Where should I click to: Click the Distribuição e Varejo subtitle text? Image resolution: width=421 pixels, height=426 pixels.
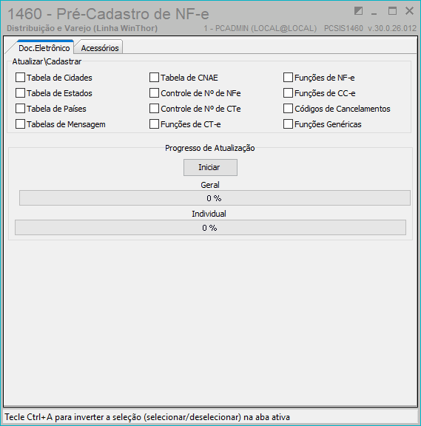[82, 28]
